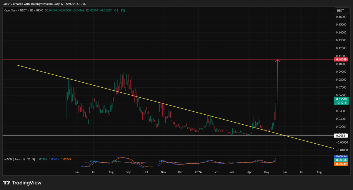Click the 0.08000 price axis label
Viewport: 353px width, 190px height.
point(341,80)
